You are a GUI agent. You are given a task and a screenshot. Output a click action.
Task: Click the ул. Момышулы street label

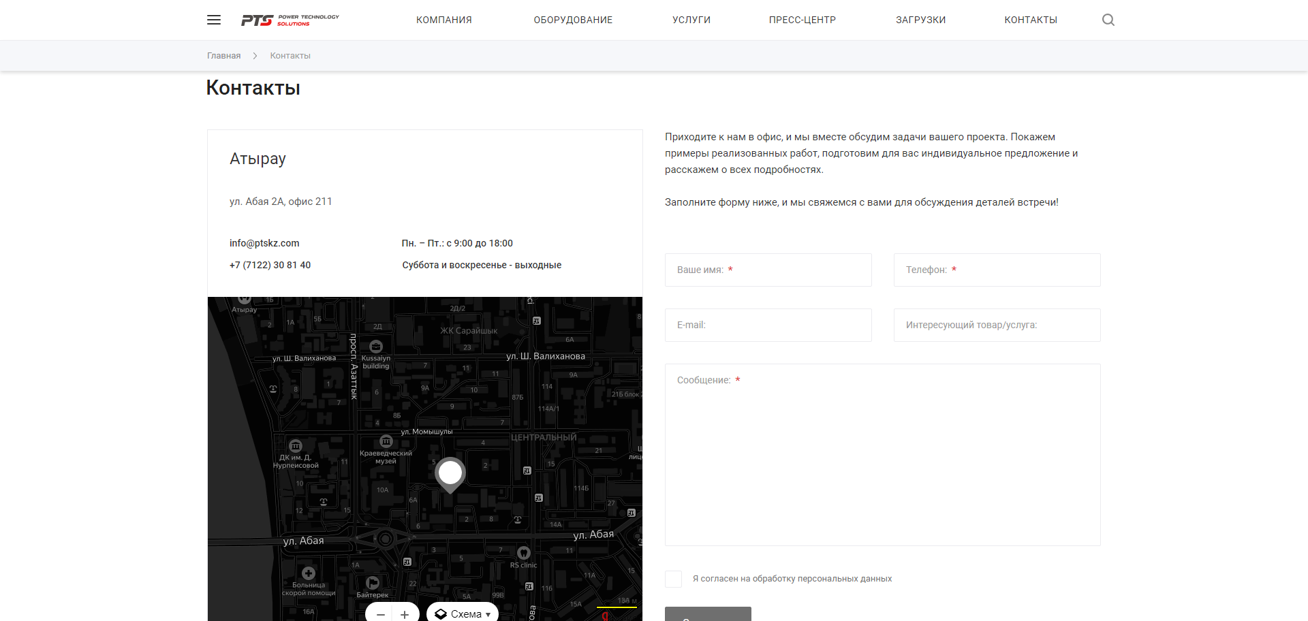[x=426, y=432]
